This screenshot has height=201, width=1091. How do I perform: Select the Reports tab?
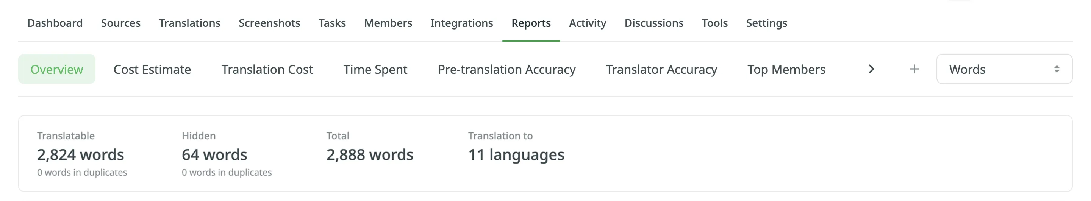click(x=531, y=23)
